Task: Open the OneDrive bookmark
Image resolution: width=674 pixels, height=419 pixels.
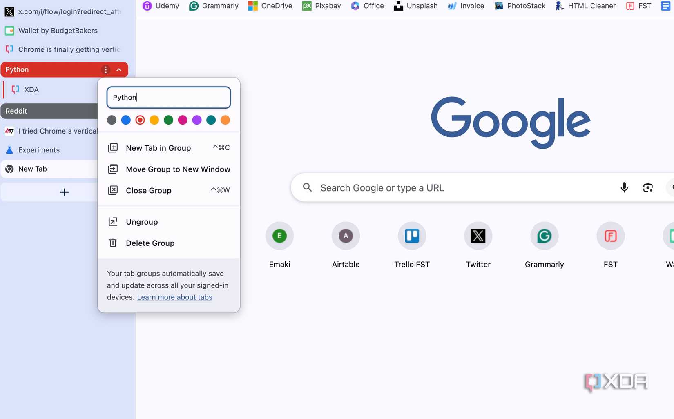Action: (x=270, y=6)
